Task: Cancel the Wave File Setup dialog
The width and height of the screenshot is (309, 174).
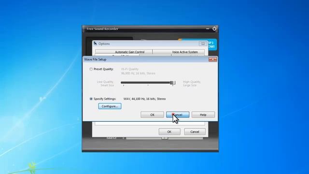Action: 178,115
